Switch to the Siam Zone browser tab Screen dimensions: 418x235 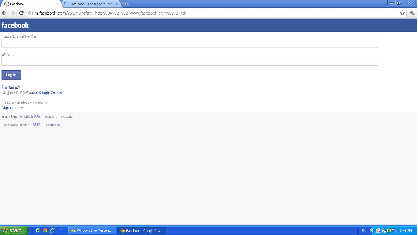(x=91, y=4)
